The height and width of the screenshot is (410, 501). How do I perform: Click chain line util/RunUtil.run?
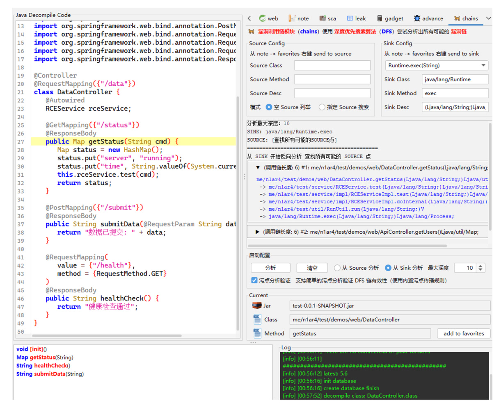[x=342, y=209]
